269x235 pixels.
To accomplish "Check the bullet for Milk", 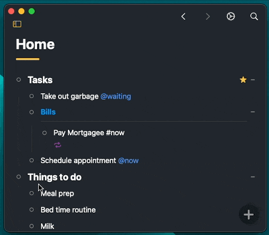I will click(x=32, y=226).
